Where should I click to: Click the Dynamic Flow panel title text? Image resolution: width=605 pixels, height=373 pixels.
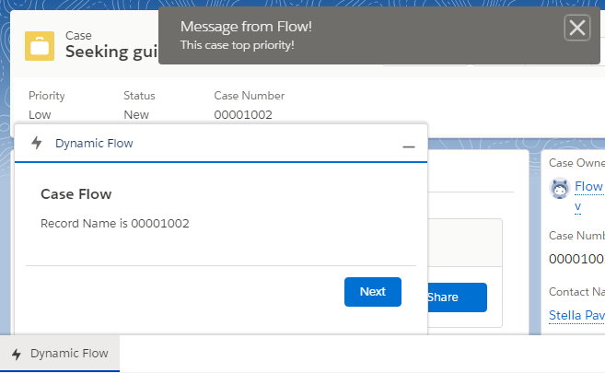(x=94, y=143)
